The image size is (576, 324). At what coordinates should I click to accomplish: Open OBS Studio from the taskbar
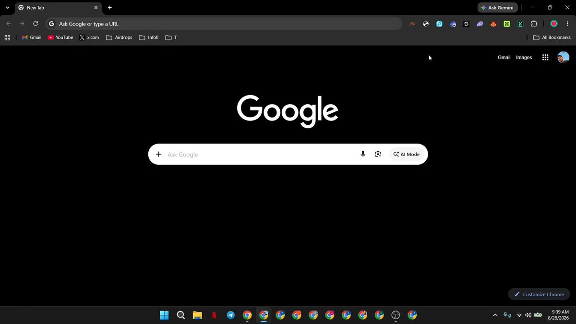click(396, 315)
